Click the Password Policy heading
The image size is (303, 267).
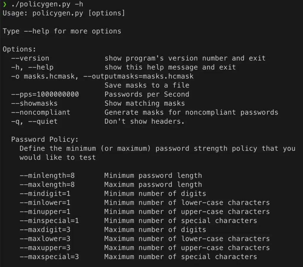coord(45,139)
